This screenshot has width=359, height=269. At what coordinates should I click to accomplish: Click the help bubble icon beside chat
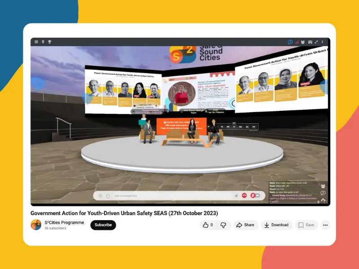[x=323, y=193]
